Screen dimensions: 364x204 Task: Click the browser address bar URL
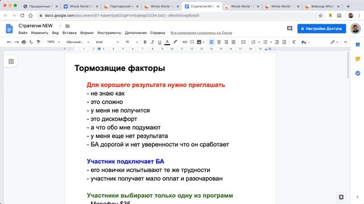122,15
